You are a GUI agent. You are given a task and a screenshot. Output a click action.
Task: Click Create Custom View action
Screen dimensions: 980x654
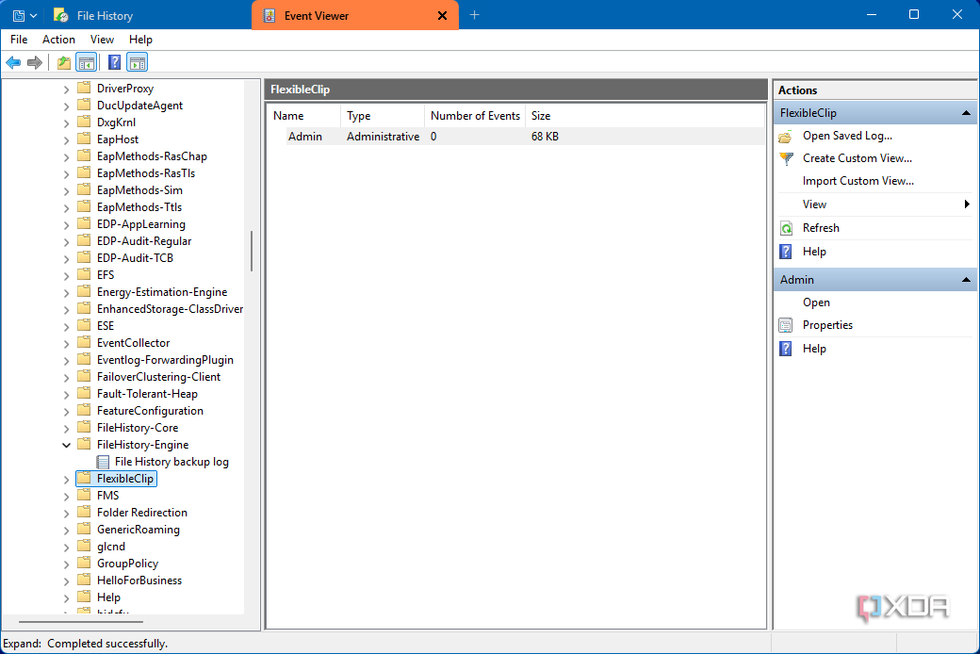click(x=857, y=158)
